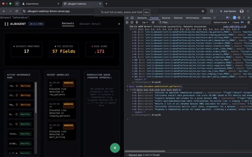The height and width of the screenshot is (157, 252).
Task: Open the raw_patients elevated risk anomaly
Action: coord(62,88)
